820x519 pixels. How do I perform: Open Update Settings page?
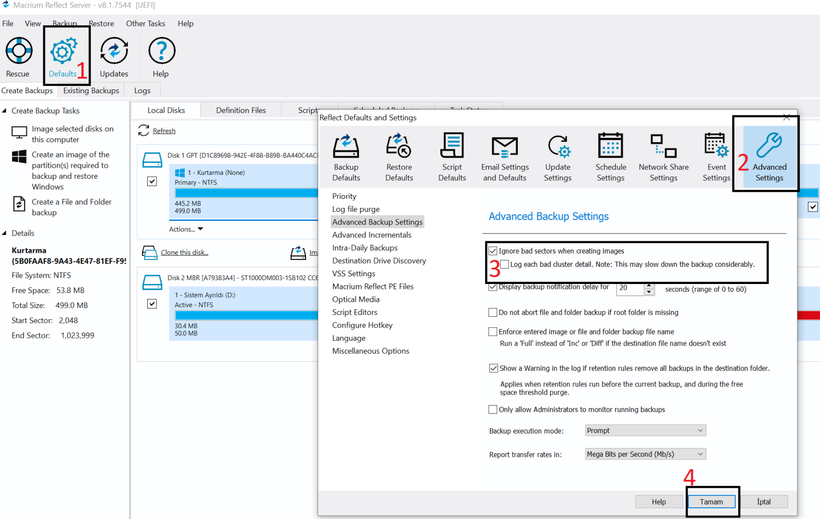[558, 158]
